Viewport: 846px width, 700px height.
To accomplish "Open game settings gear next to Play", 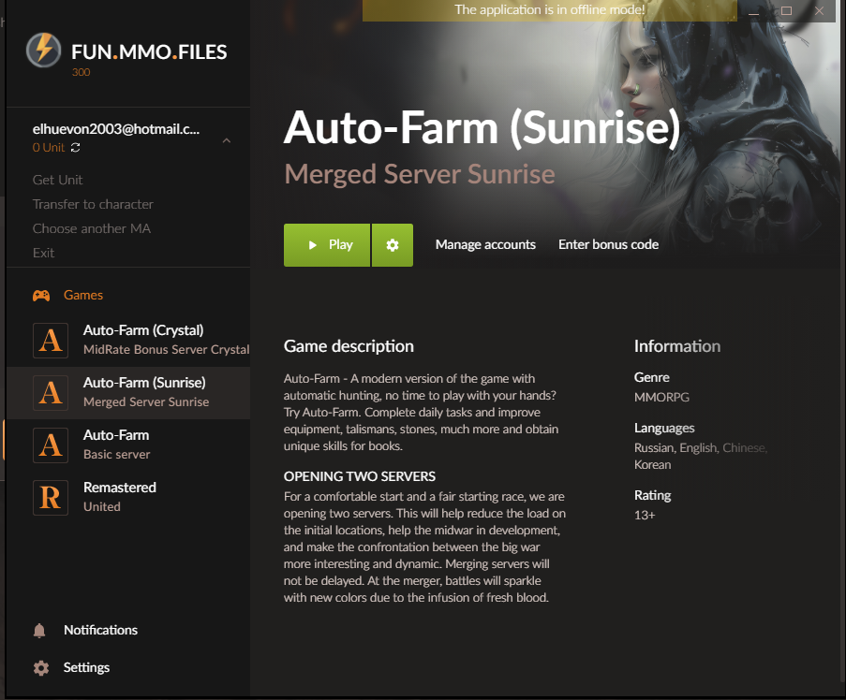I will [x=393, y=245].
